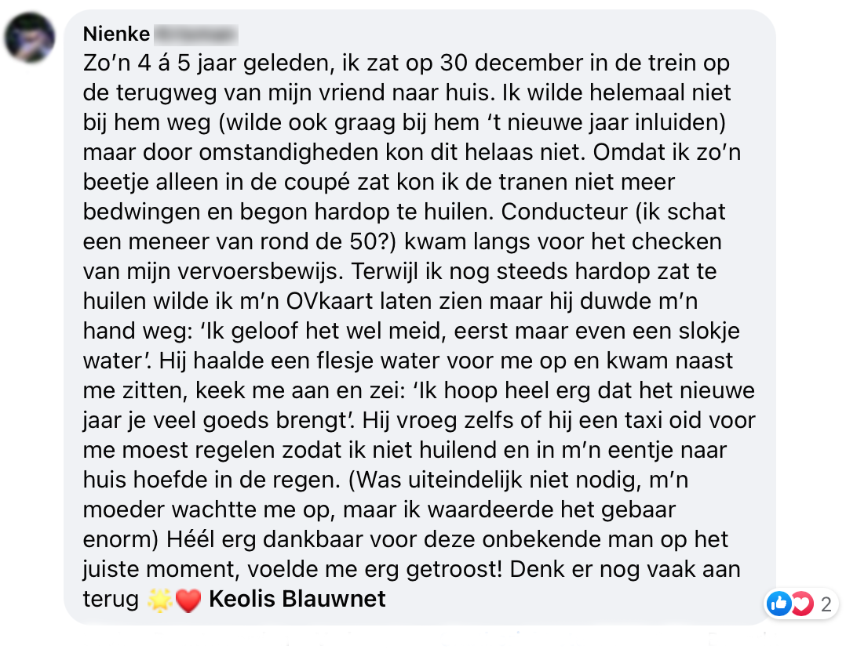Show who reacted via the count 2
Viewport: 846px width, 660px height.
tap(825, 604)
